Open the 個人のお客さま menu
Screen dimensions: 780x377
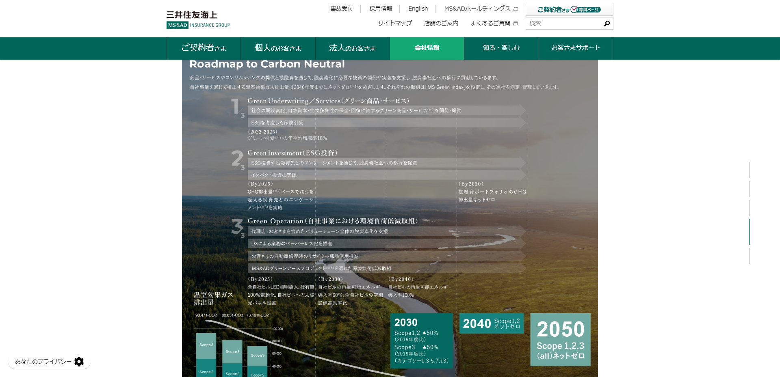(278, 48)
